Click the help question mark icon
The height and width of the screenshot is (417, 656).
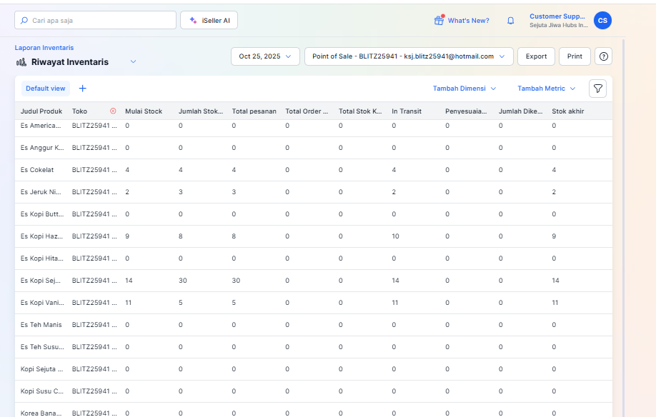point(604,56)
